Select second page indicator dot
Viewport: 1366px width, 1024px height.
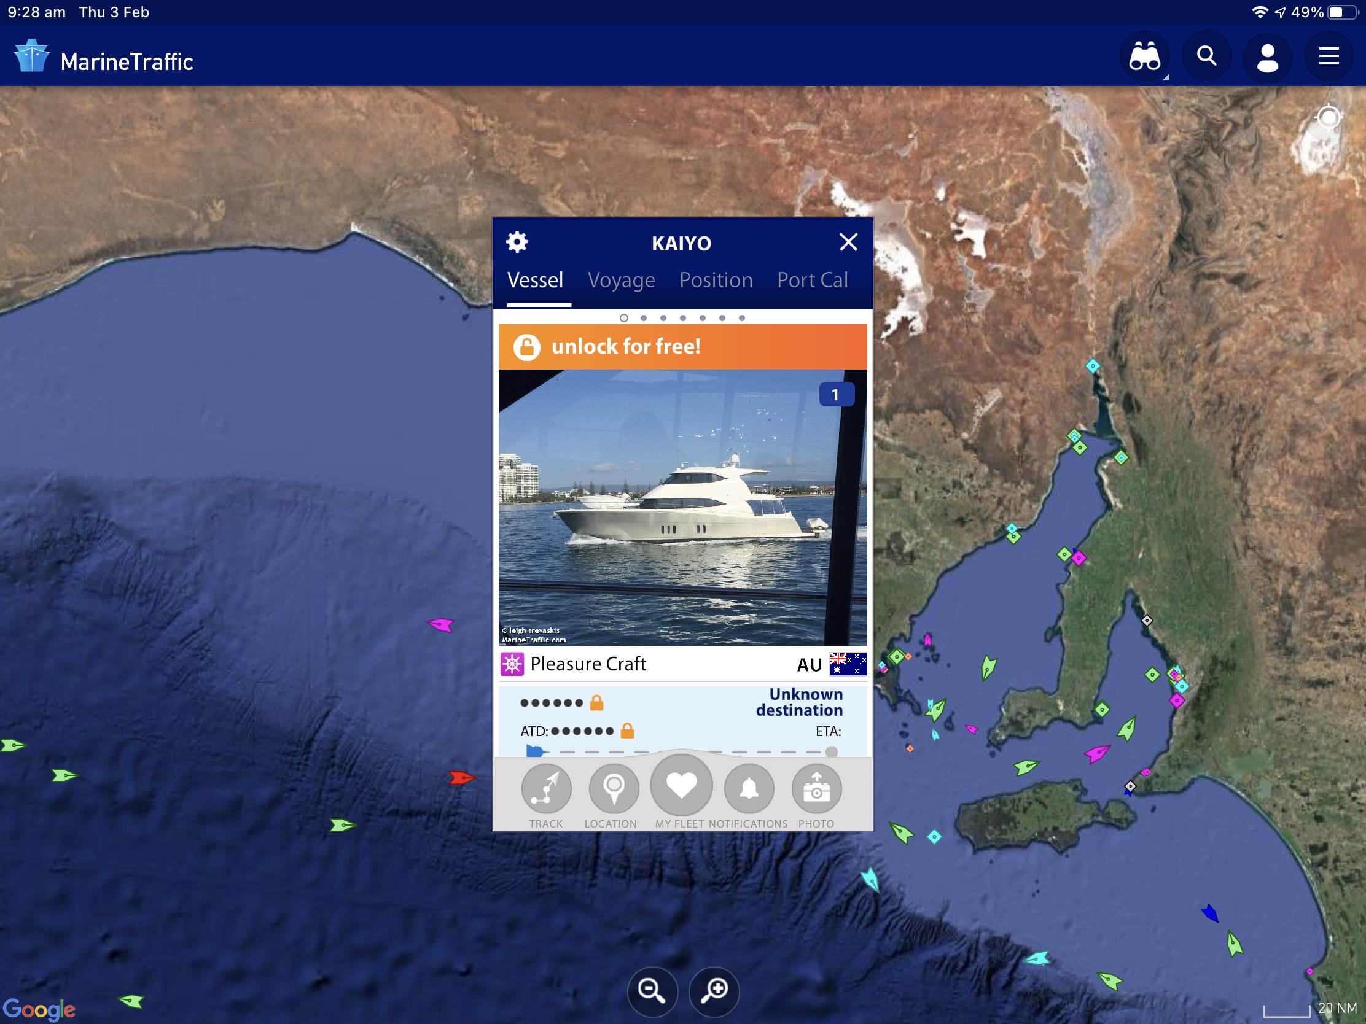tap(644, 318)
